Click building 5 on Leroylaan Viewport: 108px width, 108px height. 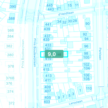tap(69, 96)
